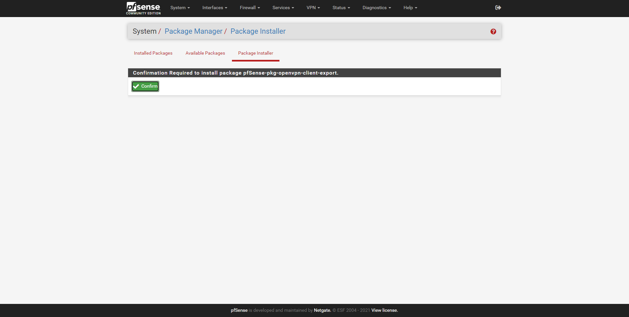Viewport: 629px width, 317px height.
Task: Follow the Package Installer breadcrumb link
Action: click(x=258, y=31)
